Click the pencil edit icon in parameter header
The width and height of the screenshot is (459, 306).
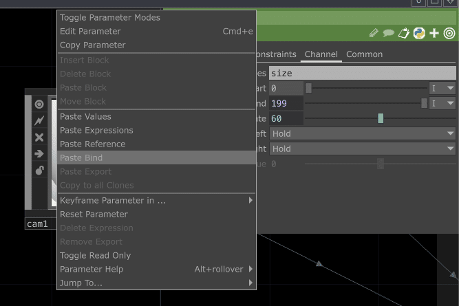[x=374, y=33]
